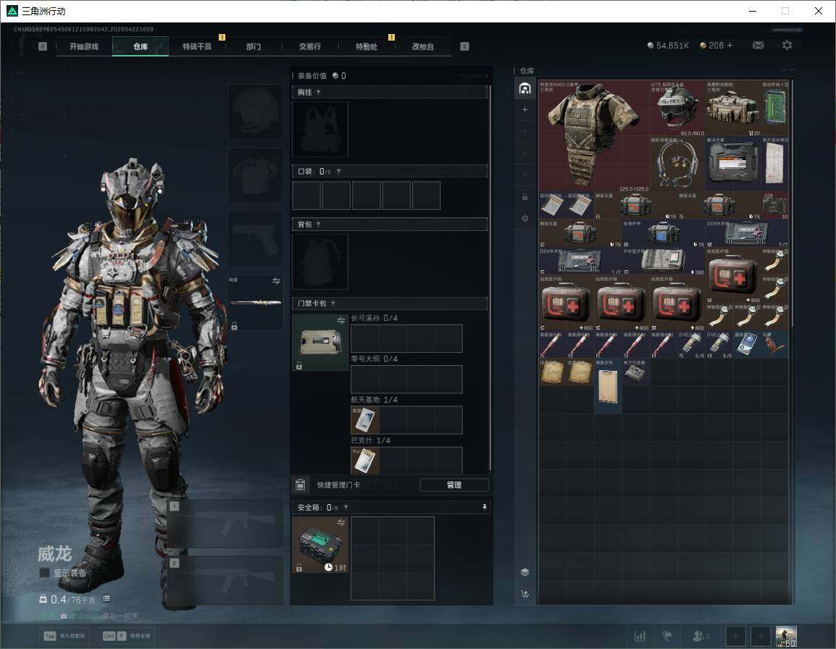Open statistics bar chart icon in bottom bar

(640, 636)
